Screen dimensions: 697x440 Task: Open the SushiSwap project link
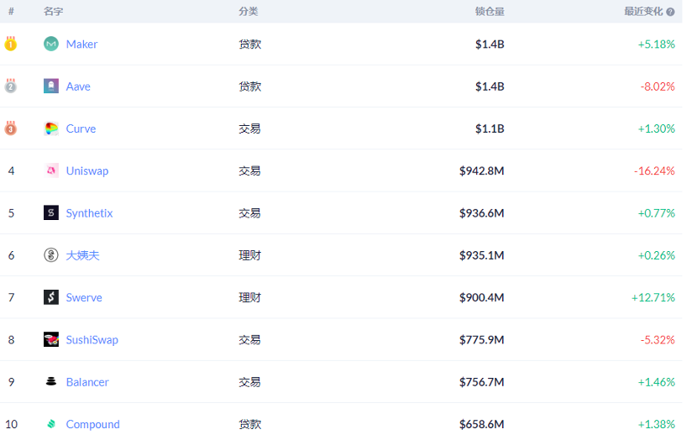tap(92, 340)
